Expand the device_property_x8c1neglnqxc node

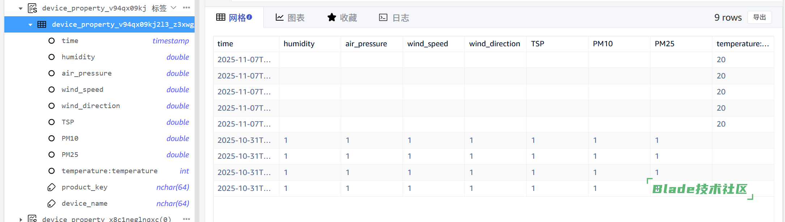point(21,219)
